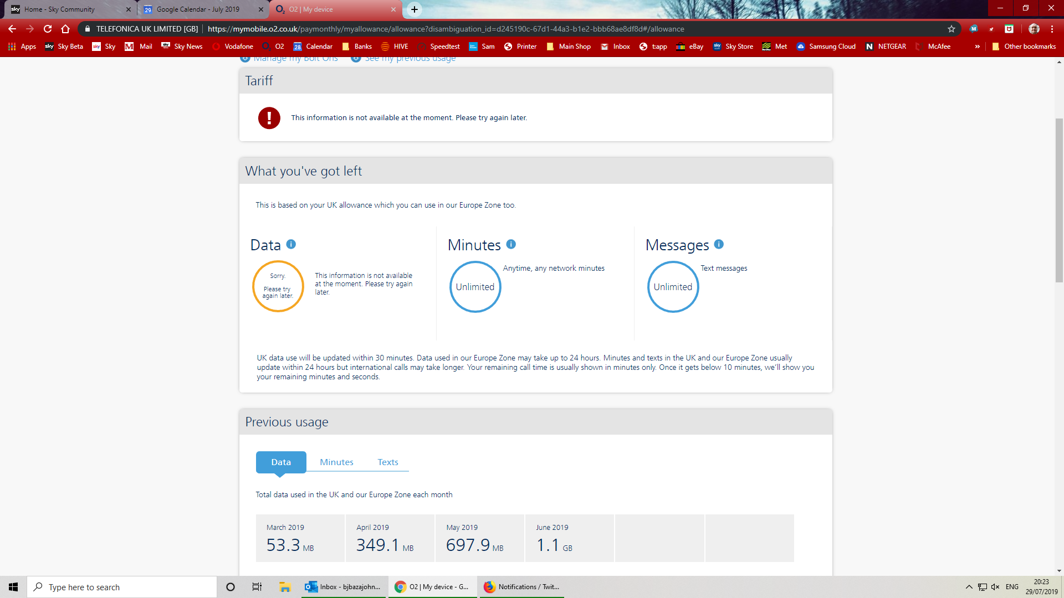The width and height of the screenshot is (1064, 598).
Task: Expand hidden bookmarks chevron
Action: [x=977, y=47]
